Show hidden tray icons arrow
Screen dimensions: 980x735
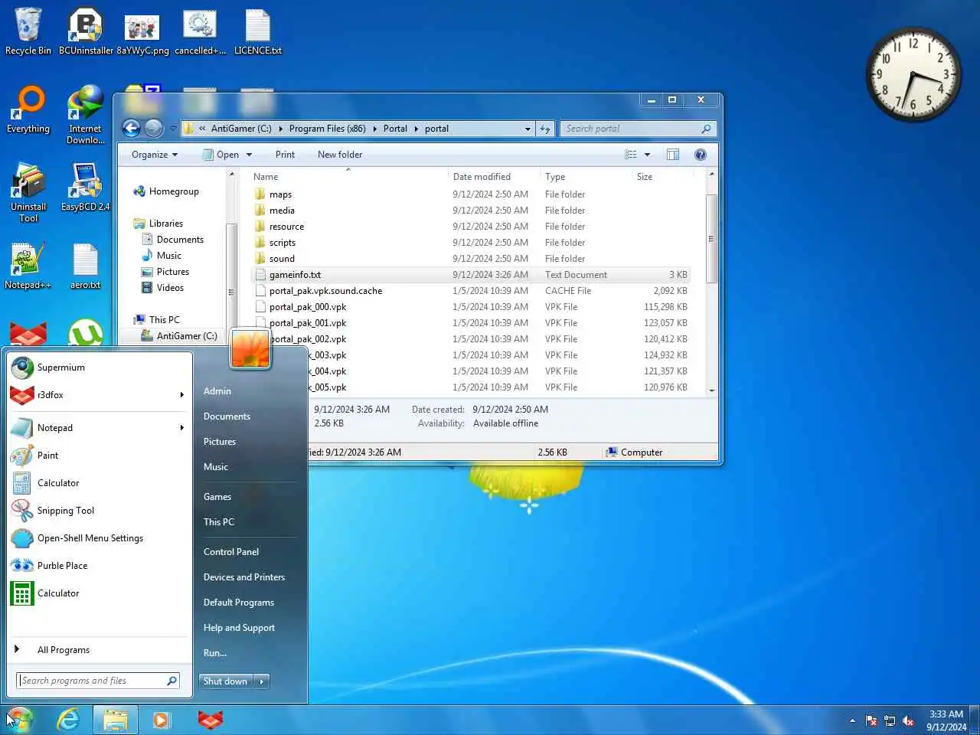tap(852, 720)
